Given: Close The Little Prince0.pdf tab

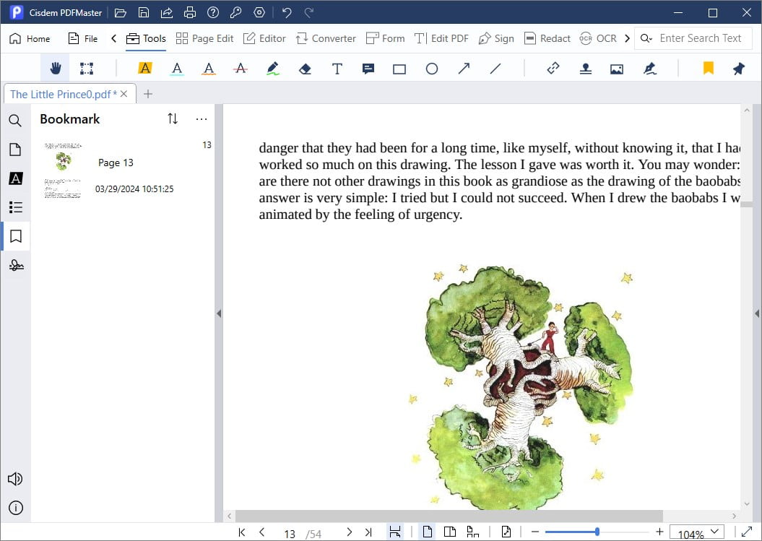Looking at the screenshot, I should 124,94.
